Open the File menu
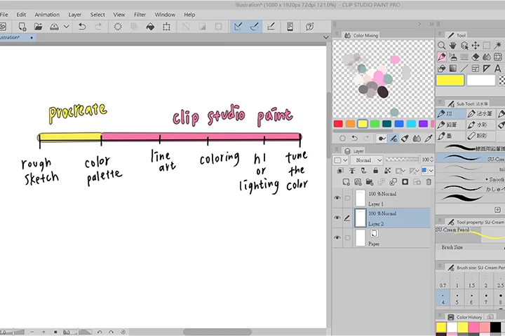The image size is (505, 336). [x=4, y=15]
